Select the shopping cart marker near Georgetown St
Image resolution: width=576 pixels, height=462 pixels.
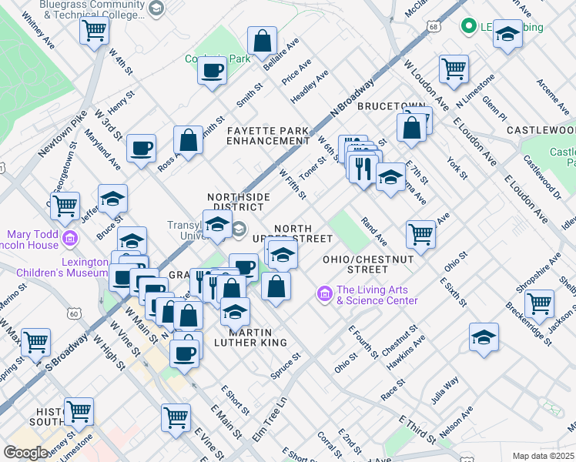tap(65, 207)
